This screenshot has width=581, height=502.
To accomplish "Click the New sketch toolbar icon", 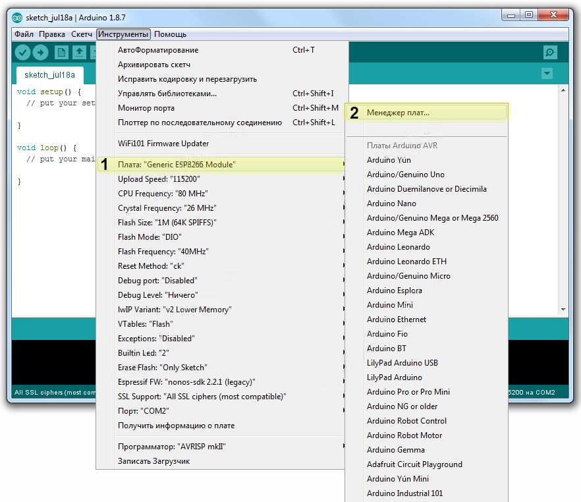I will pos(61,53).
